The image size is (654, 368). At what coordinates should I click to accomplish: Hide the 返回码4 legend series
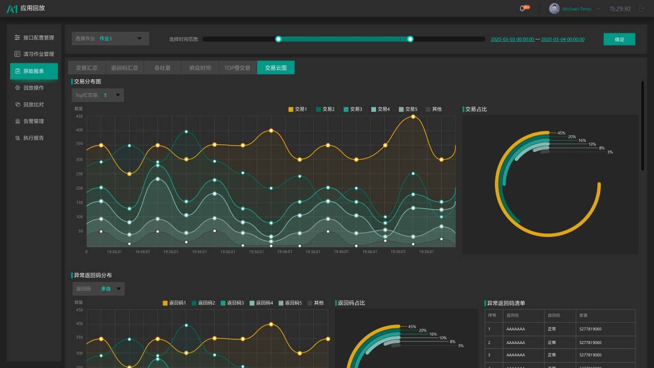261,303
